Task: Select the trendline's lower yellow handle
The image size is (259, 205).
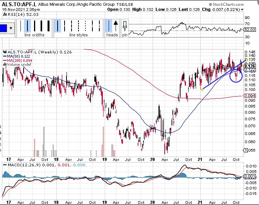Action: (203, 89)
